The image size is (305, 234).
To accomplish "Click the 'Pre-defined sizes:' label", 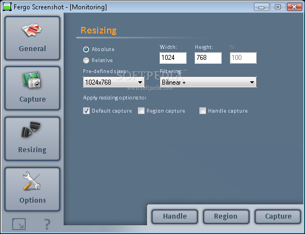I will coord(105,71).
